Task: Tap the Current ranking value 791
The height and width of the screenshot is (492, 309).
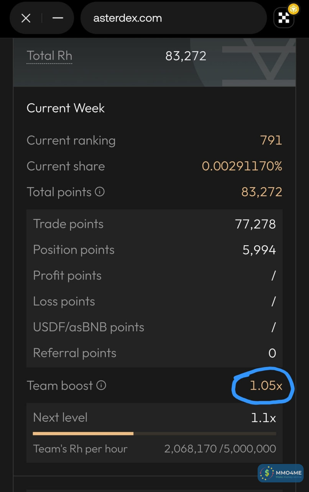Action: [271, 140]
